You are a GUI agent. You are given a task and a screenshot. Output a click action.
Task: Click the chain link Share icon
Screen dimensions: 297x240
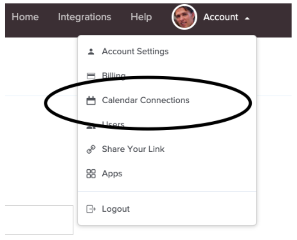pyautogui.click(x=91, y=150)
